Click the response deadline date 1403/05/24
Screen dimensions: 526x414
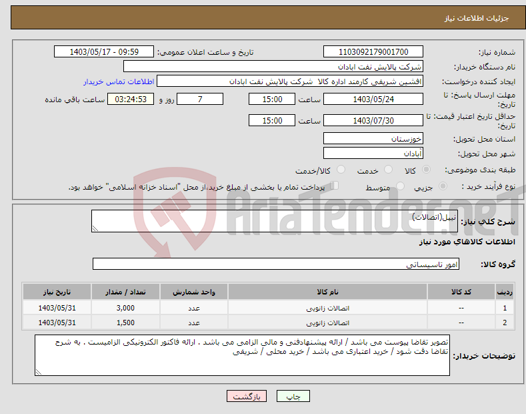[373, 99]
